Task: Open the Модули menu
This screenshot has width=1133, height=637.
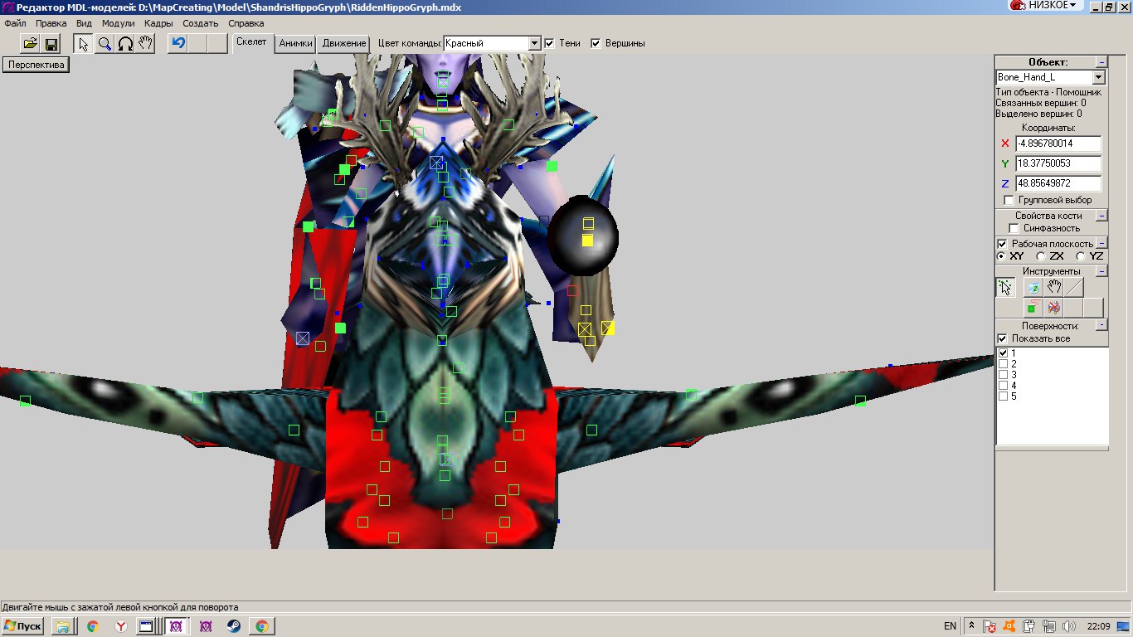Action: (118, 23)
